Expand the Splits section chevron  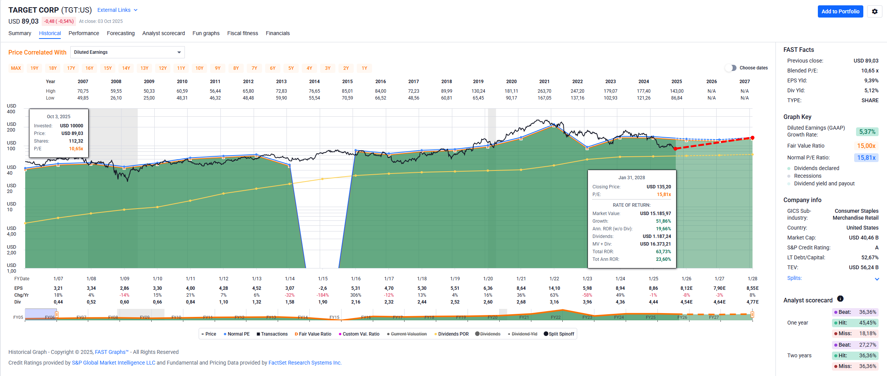[x=877, y=279]
